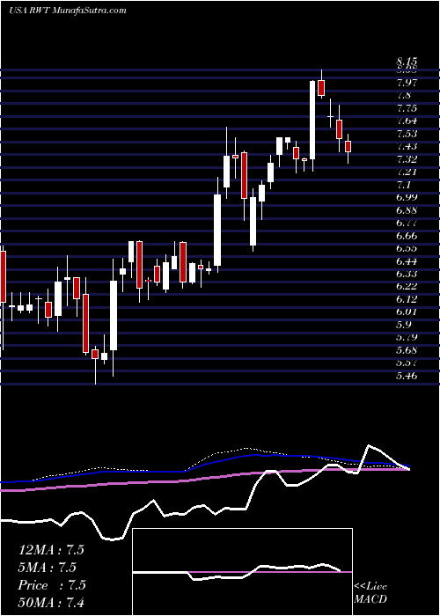Click the 6.99 price axis label
Screen dimensions: 440x616
tap(407, 198)
